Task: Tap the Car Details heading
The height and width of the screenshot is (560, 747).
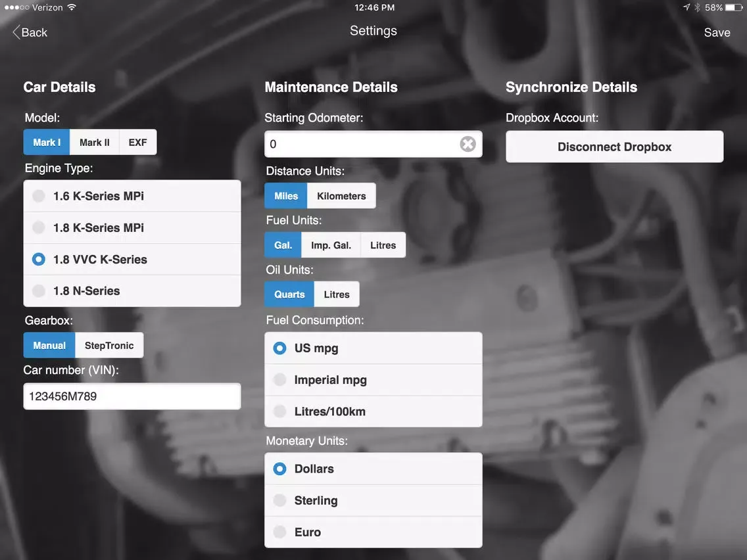Action: pyautogui.click(x=60, y=87)
